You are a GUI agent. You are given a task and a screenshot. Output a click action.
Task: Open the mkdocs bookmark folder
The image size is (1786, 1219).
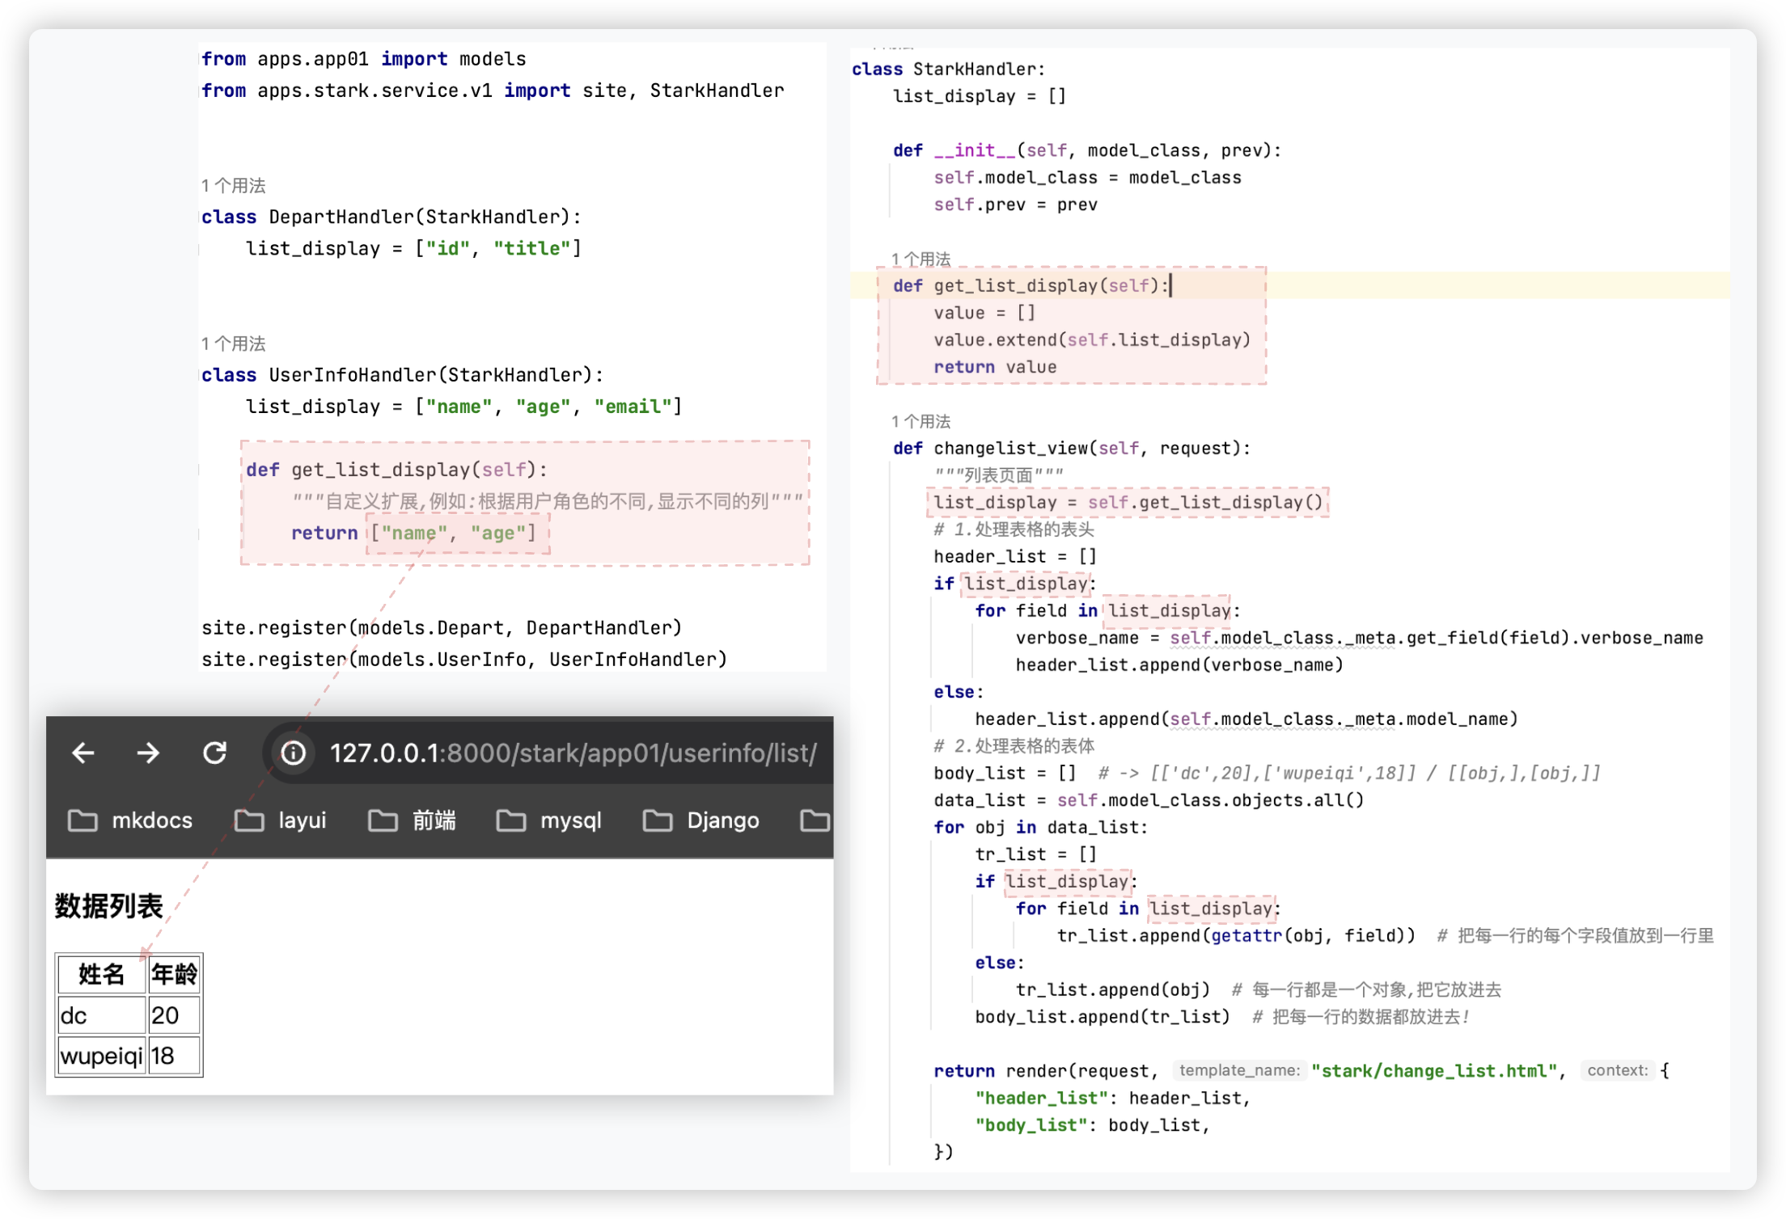pyautogui.click(x=130, y=820)
